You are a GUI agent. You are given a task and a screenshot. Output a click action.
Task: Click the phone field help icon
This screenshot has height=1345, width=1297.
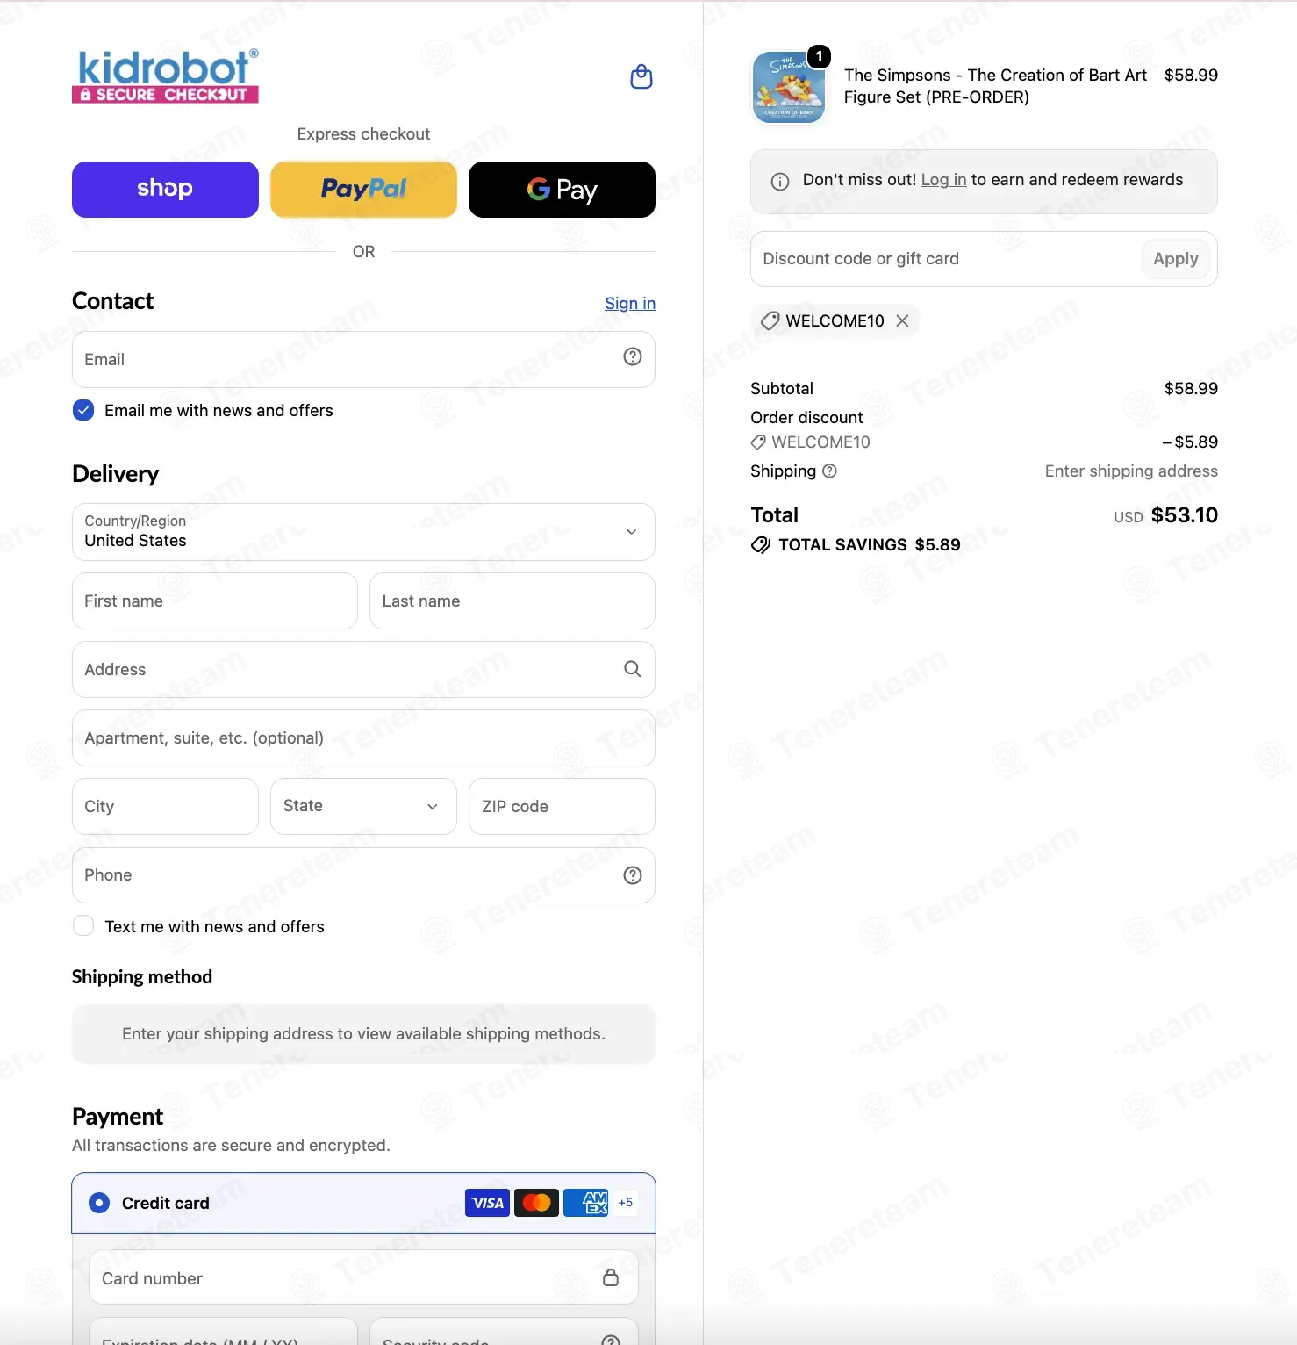[x=633, y=875]
